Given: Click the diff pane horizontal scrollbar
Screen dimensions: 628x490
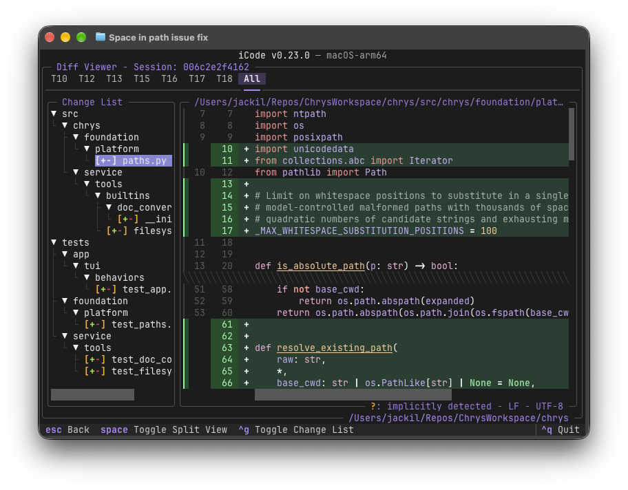Looking at the screenshot, I should tap(353, 394).
